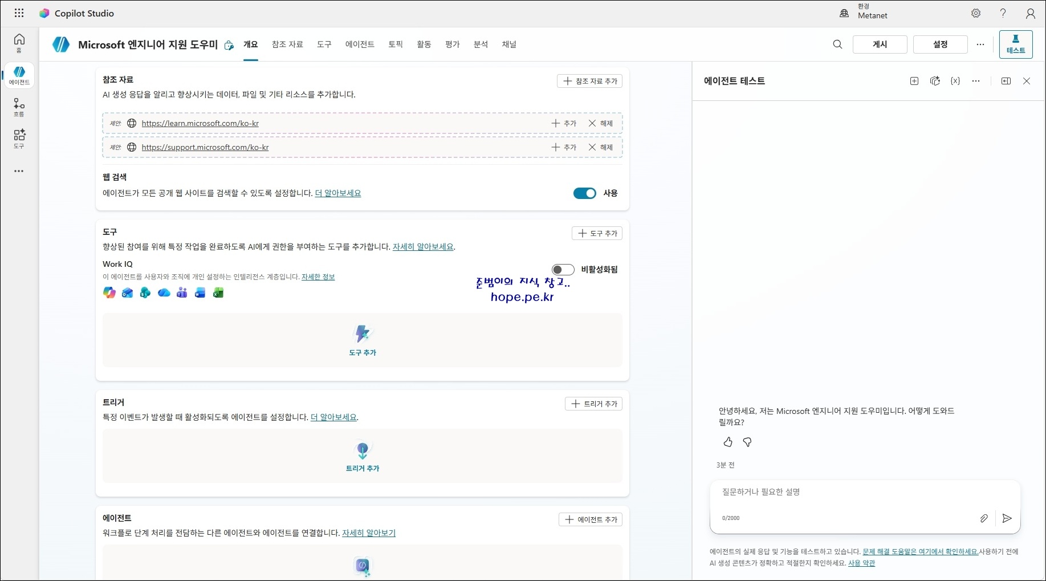
Task: Give thumbs down to the greeting message
Action: (747, 442)
